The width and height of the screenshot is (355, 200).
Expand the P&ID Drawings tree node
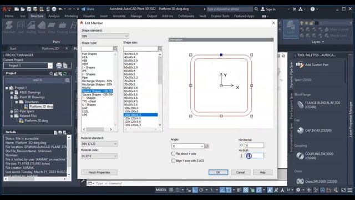(12, 93)
